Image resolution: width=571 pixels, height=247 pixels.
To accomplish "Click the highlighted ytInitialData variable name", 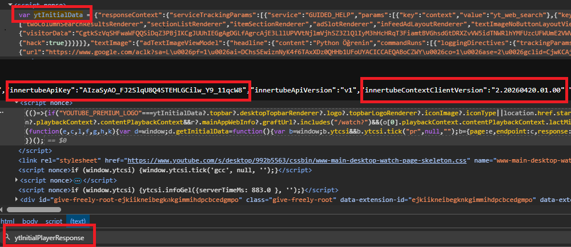I will 58,15.
